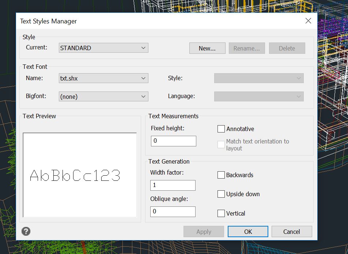Screen dimensions: 348x254
Task: Check the Vertical text option
Action: click(x=221, y=213)
